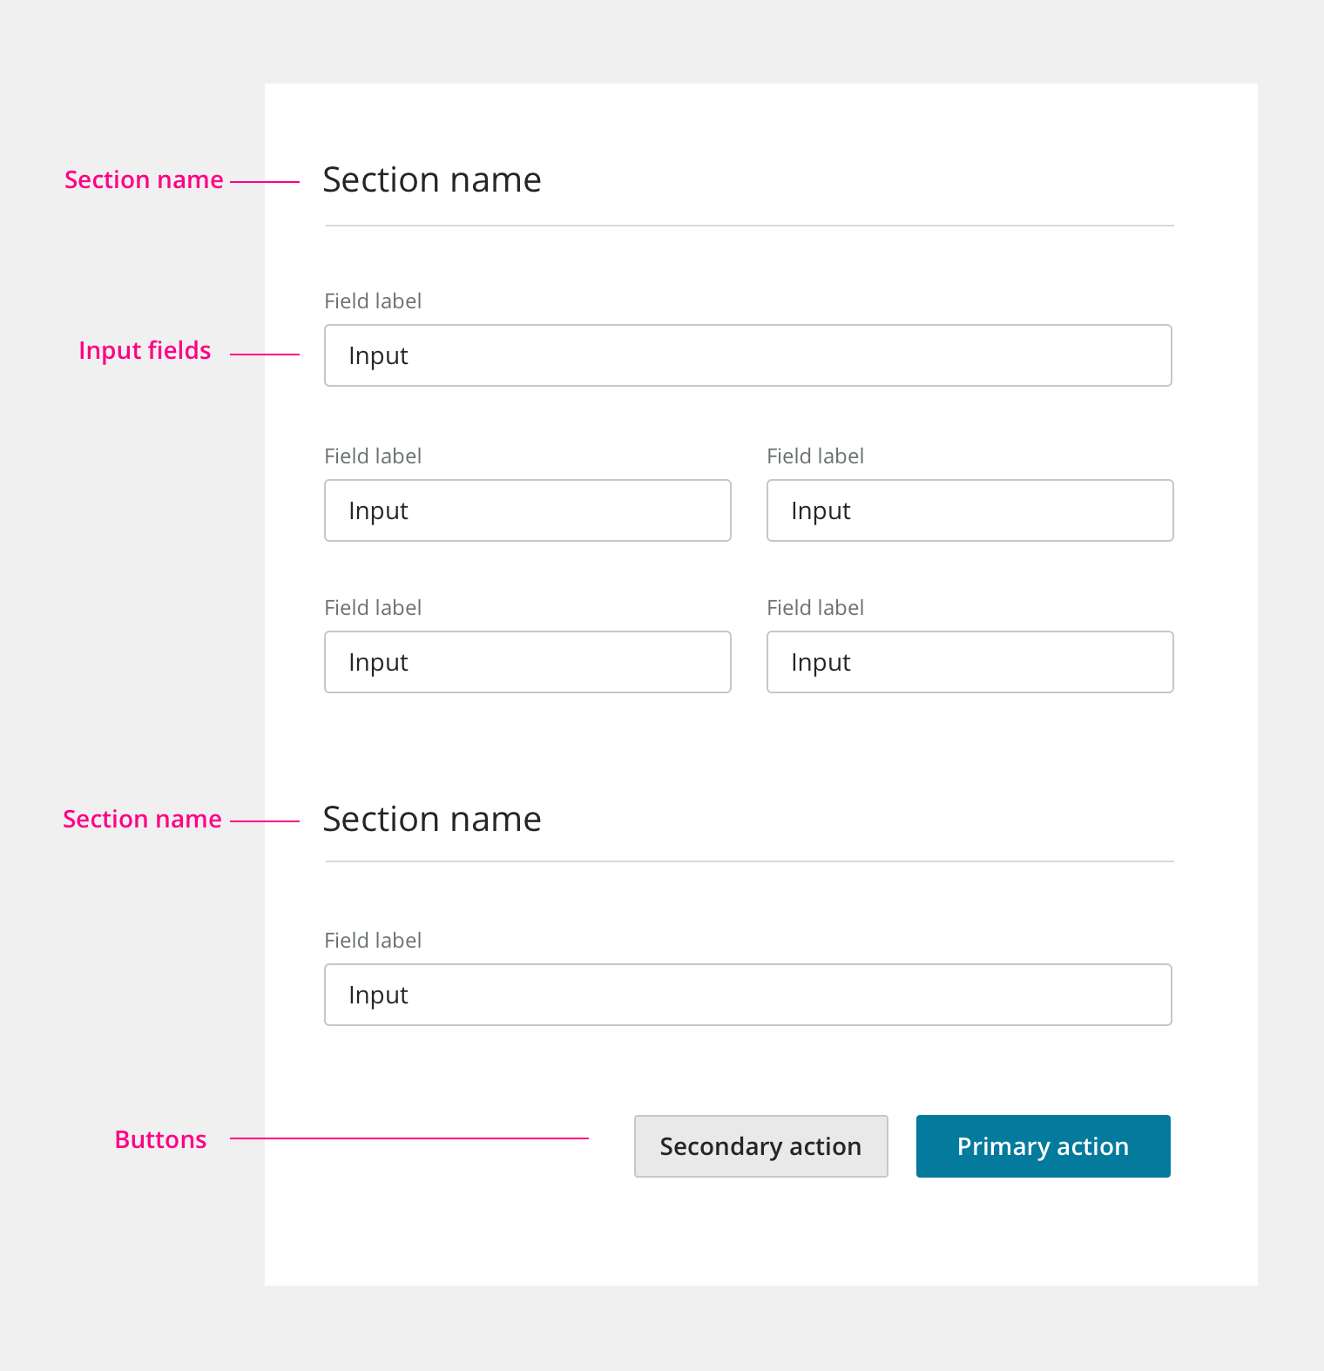Viewport: 1324px width, 1371px height.
Task: Select the left input in the third row
Action: click(x=527, y=662)
